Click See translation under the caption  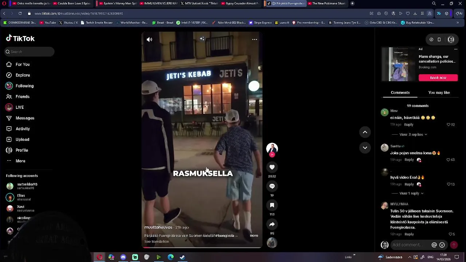[157, 242]
